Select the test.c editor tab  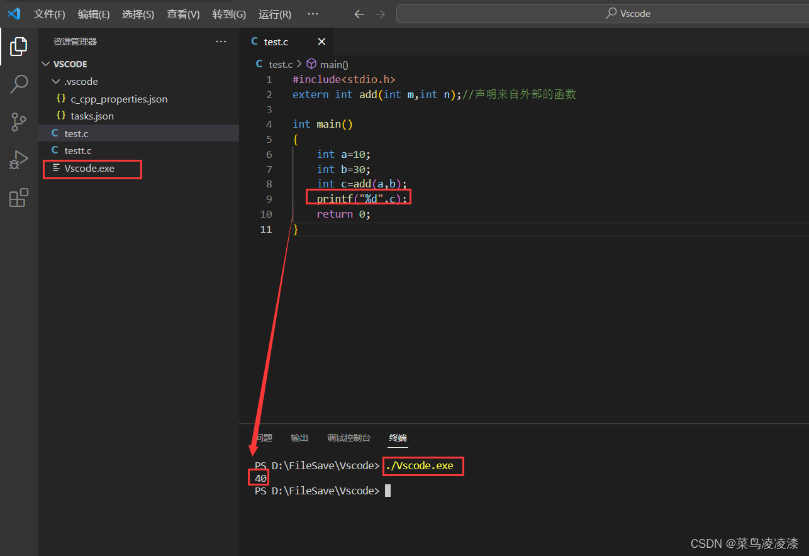click(x=286, y=42)
